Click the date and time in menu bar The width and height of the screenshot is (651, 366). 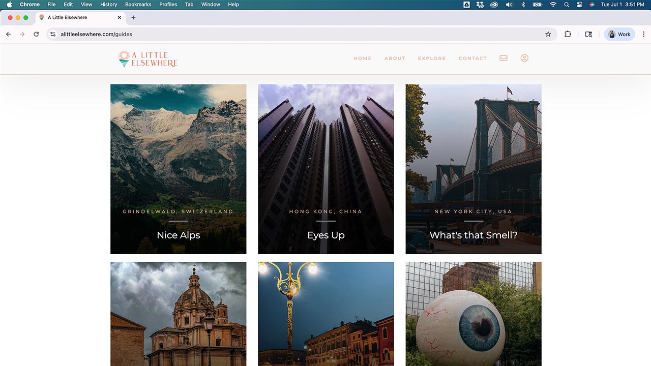(623, 5)
